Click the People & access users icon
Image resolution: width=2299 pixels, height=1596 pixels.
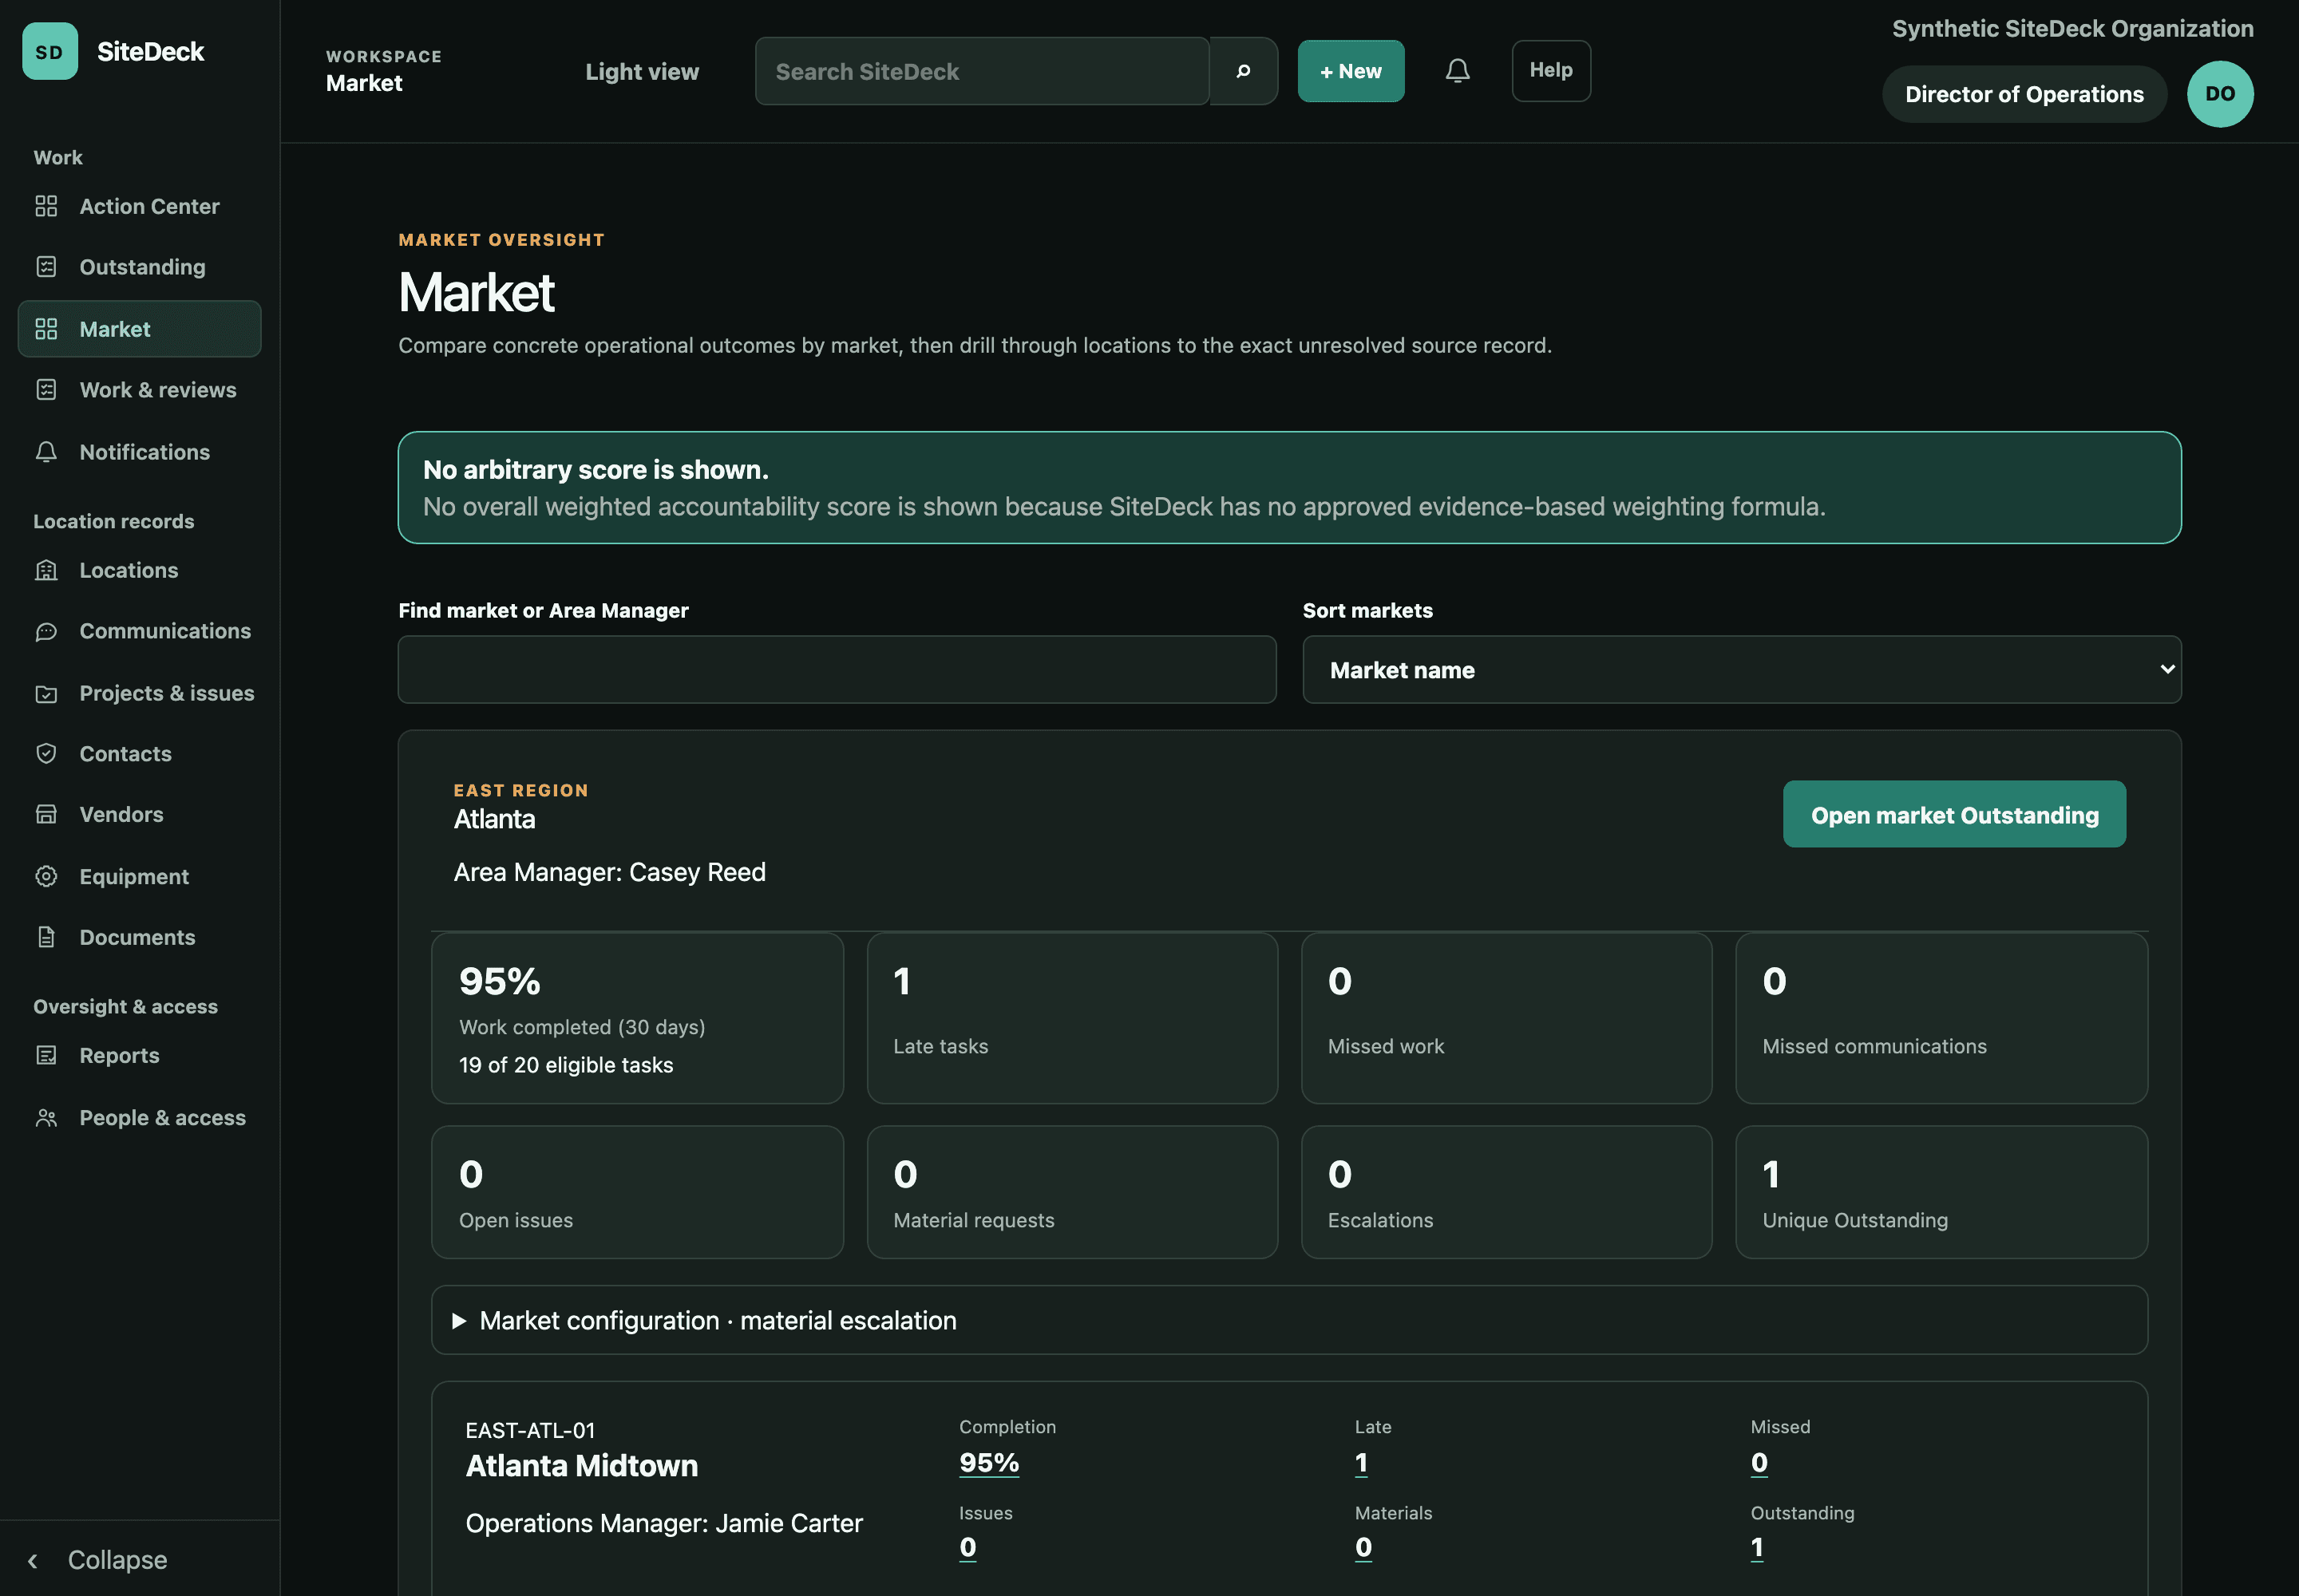click(46, 1117)
